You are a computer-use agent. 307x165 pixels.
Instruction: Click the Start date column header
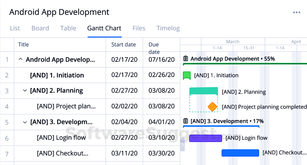tap(123, 45)
